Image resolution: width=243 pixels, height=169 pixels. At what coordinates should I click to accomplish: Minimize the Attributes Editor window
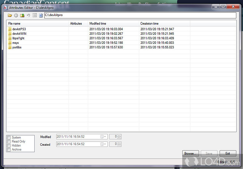tap(216, 6)
